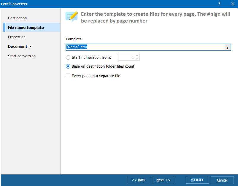Select the Start numeration from radio button
This screenshot has height=186, width=238.
68,57
